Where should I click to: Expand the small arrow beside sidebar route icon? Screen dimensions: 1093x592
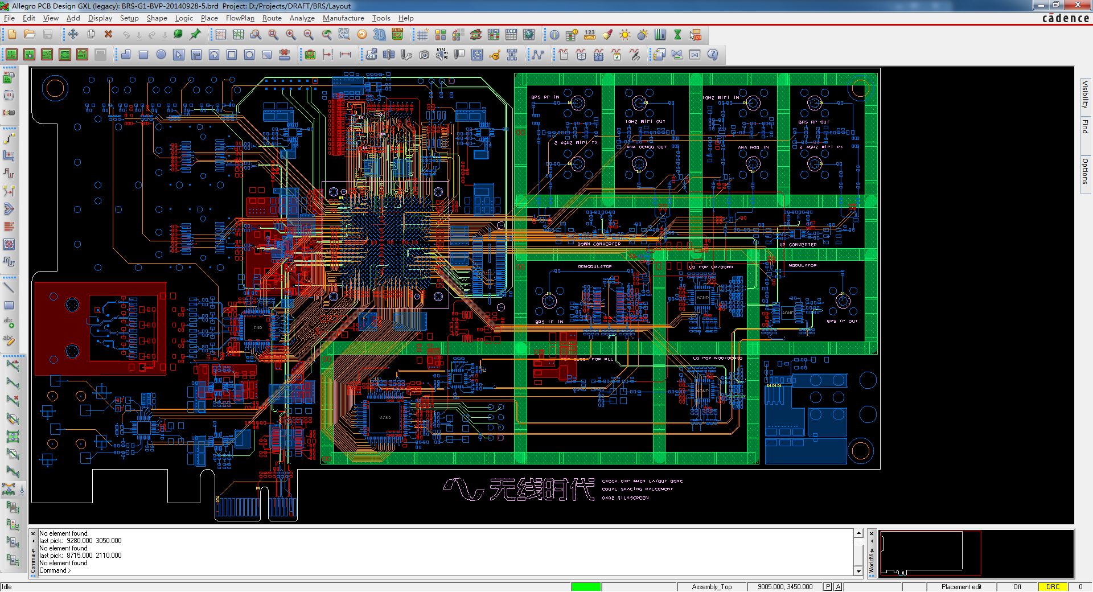pos(22,490)
